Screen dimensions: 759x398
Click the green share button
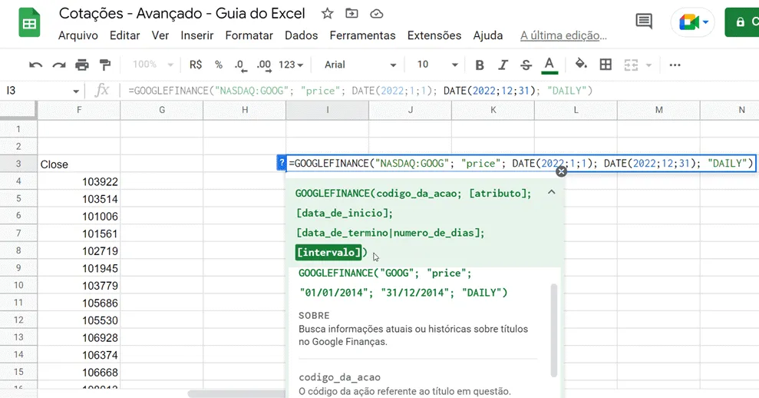coord(741,22)
